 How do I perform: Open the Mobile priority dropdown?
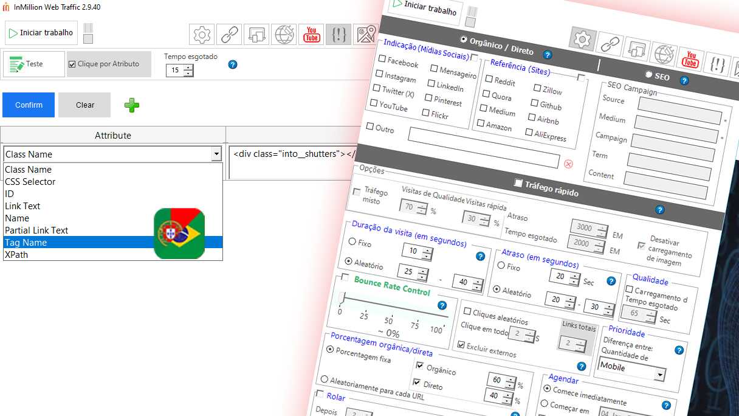[x=659, y=375]
